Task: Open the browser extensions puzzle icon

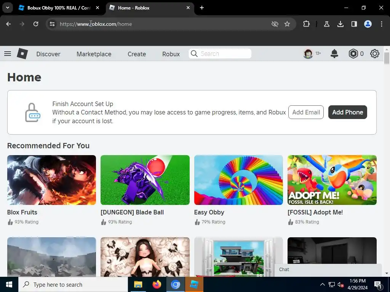Action: (307, 24)
